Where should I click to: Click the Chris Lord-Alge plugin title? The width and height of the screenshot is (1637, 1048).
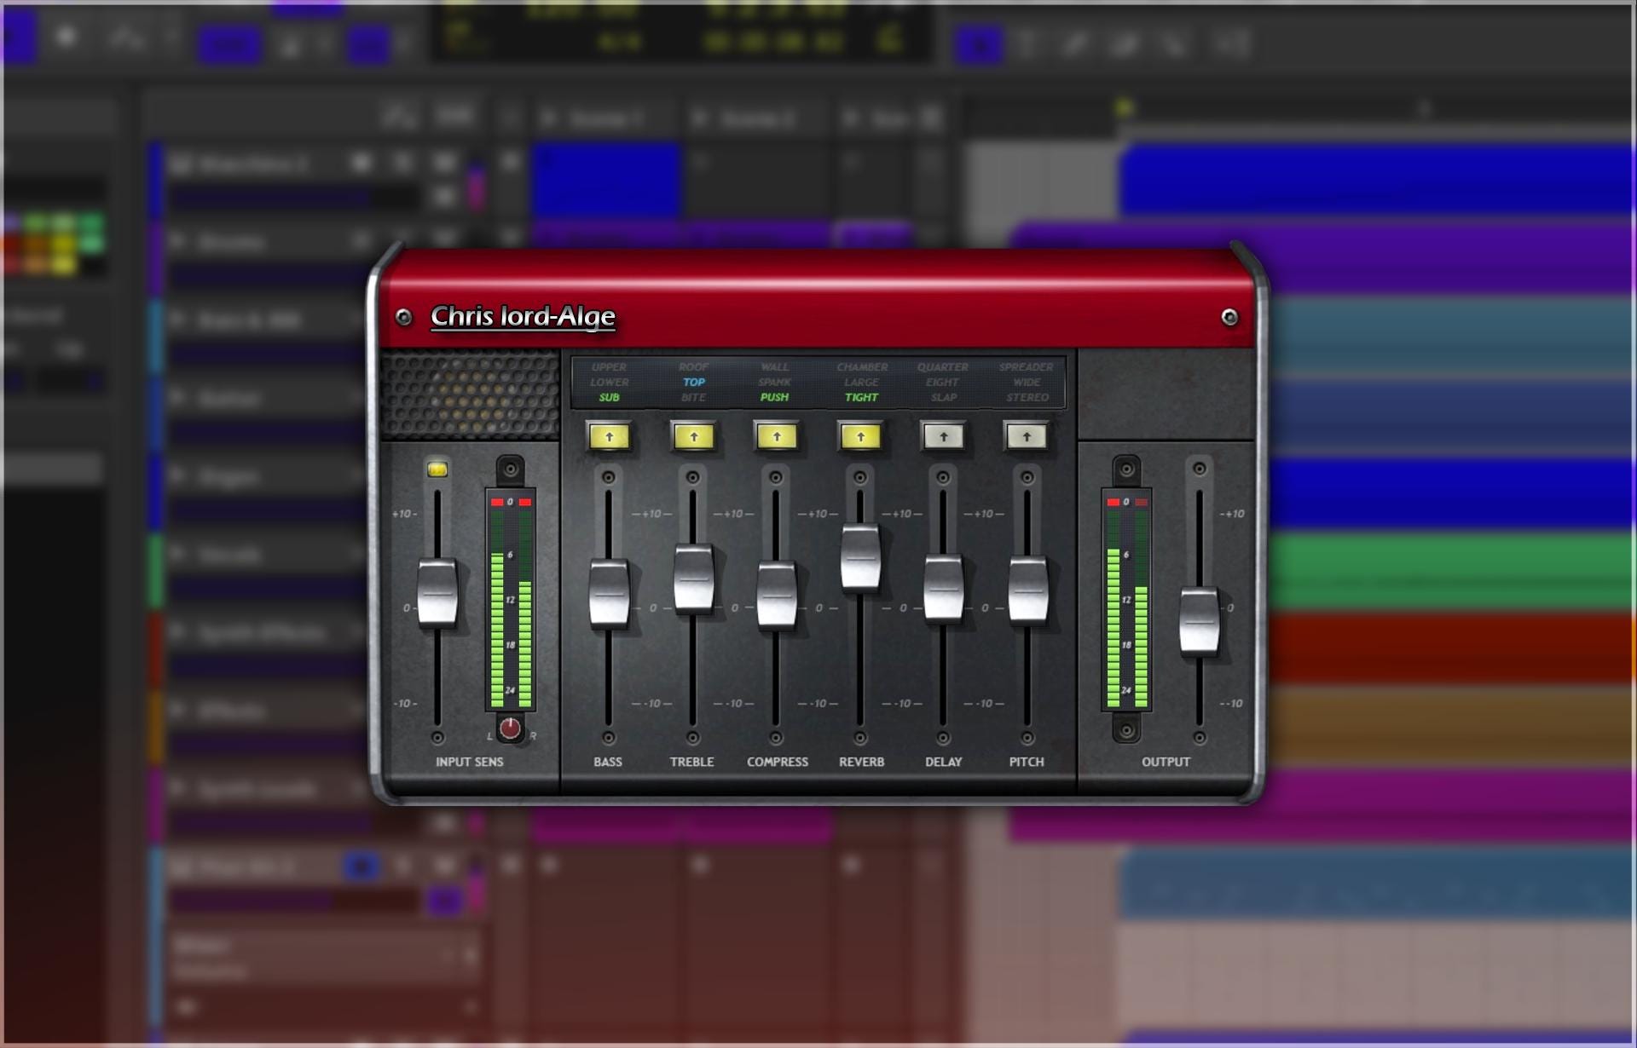(x=523, y=316)
